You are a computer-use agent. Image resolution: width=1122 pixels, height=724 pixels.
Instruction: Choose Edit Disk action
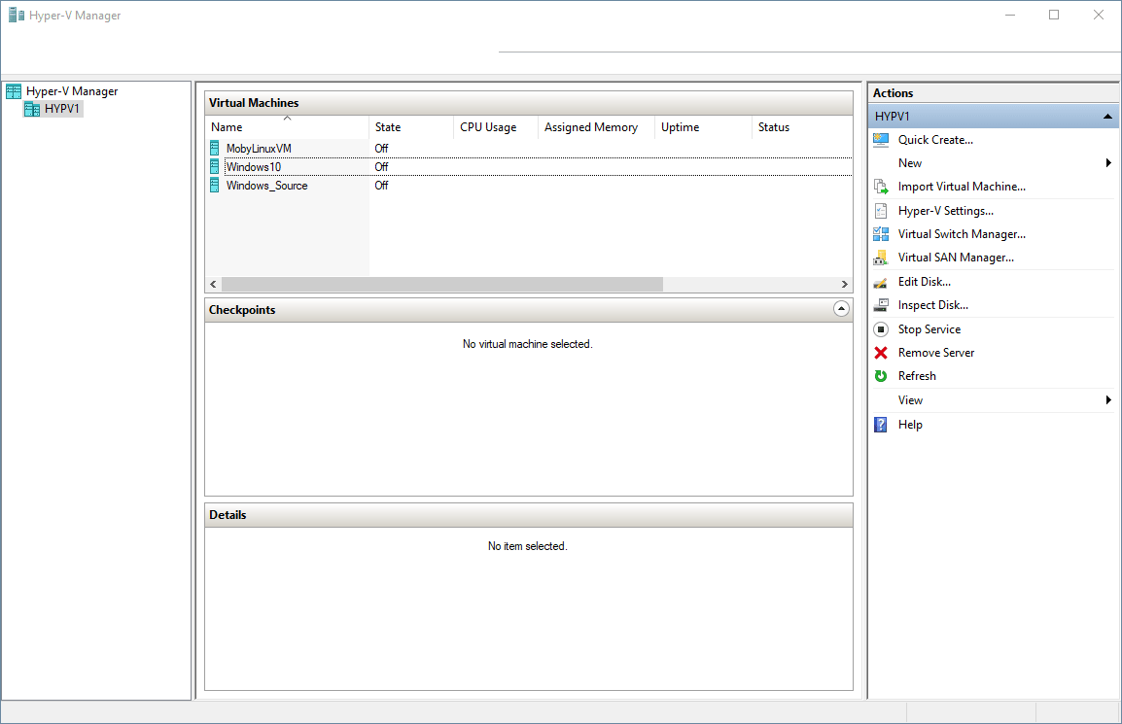[x=924, y=282]
